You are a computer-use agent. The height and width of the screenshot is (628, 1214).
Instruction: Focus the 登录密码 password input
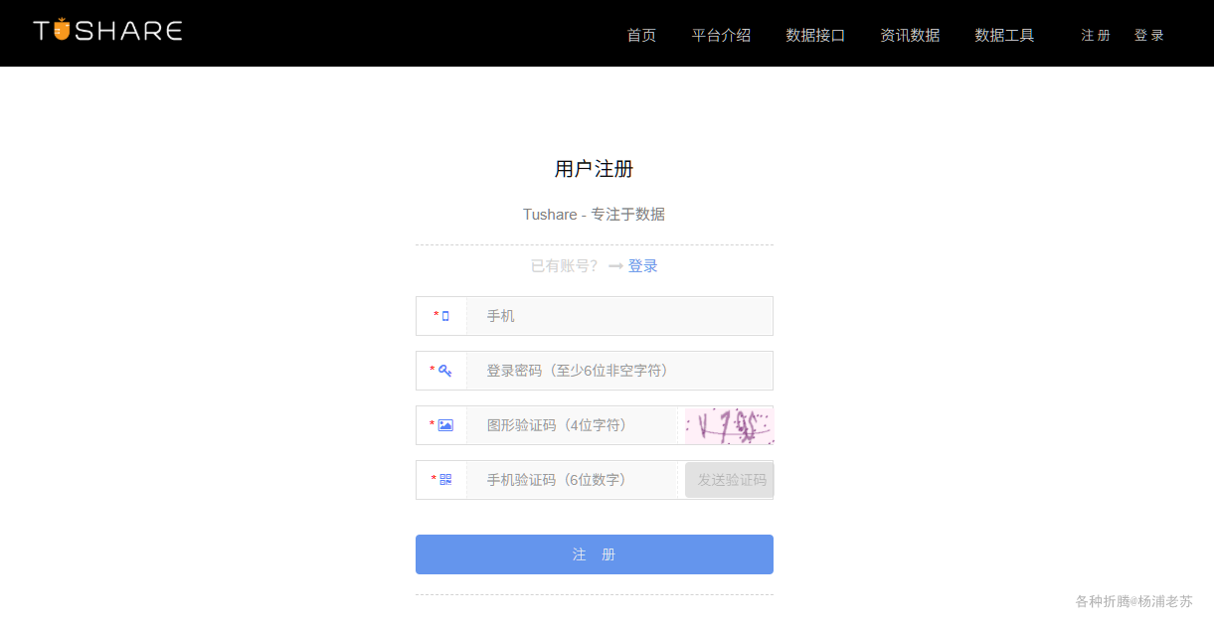[x=619, y=371]
